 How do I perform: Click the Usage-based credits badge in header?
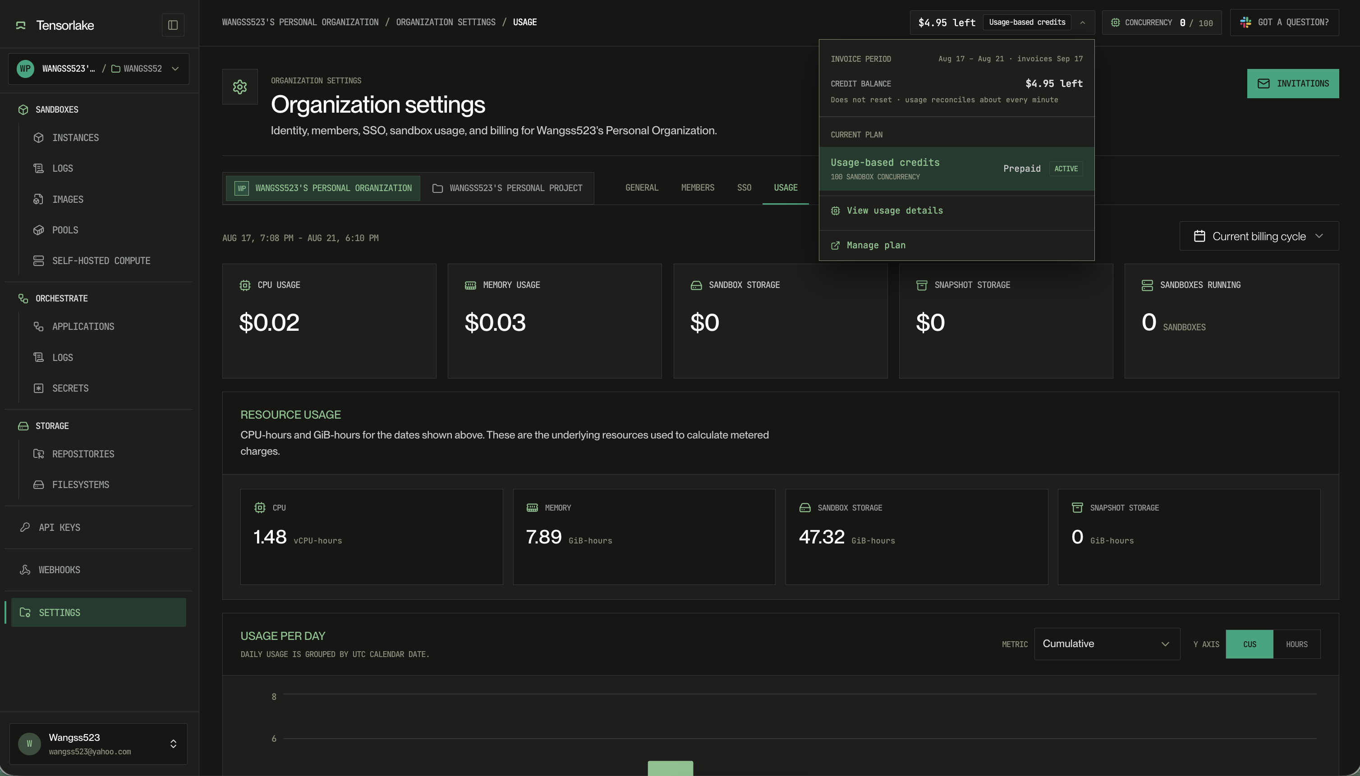pyautogui.click(x=1027, y=23)
